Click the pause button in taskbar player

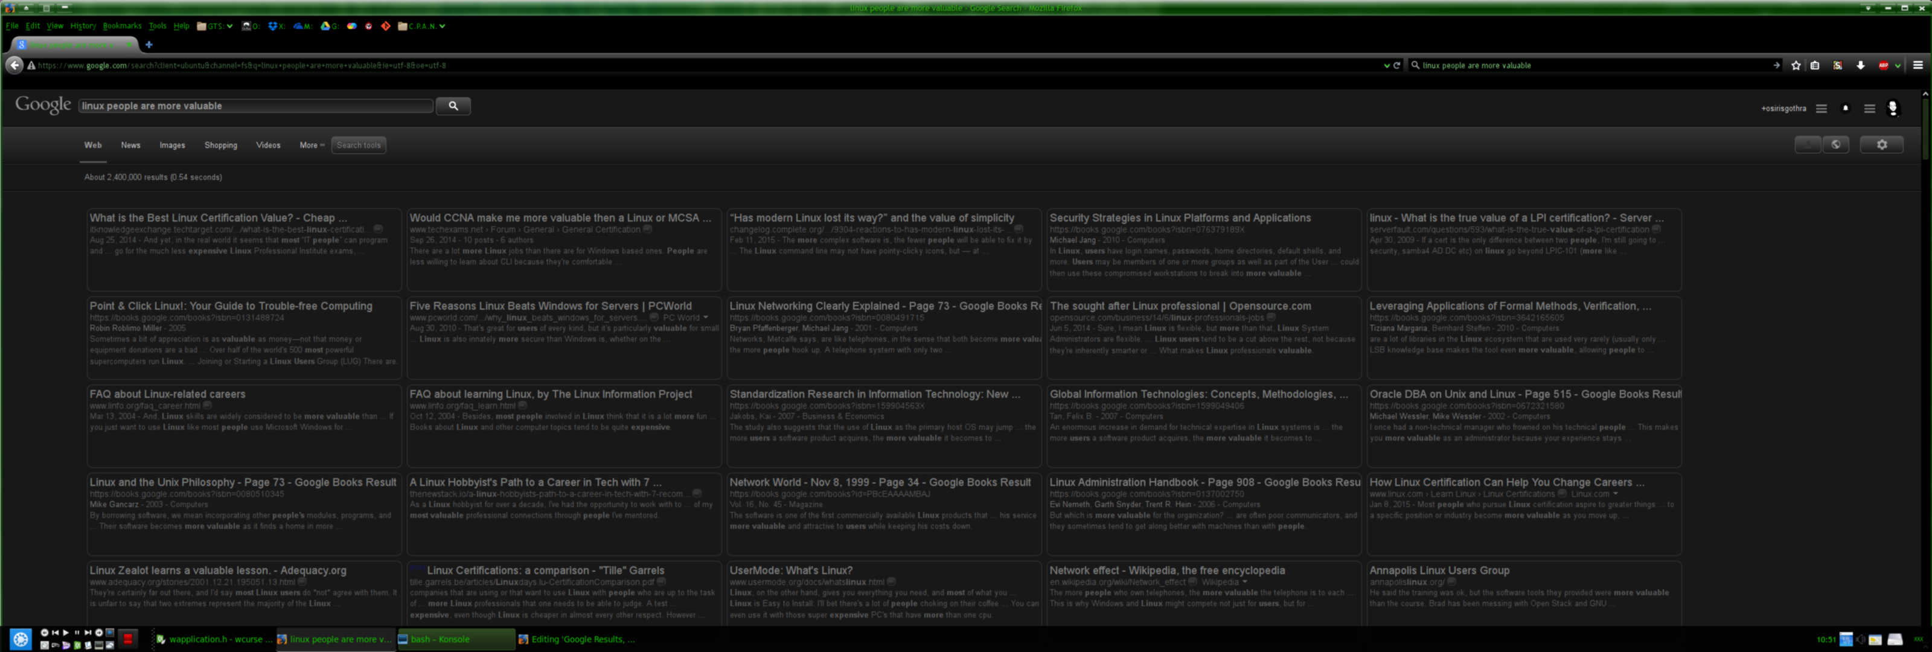tap(77, 633)
